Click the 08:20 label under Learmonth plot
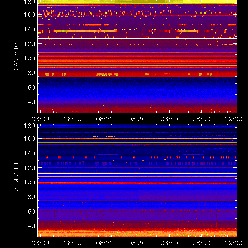Viewport: 248px width, 248px height. (105, 243)
